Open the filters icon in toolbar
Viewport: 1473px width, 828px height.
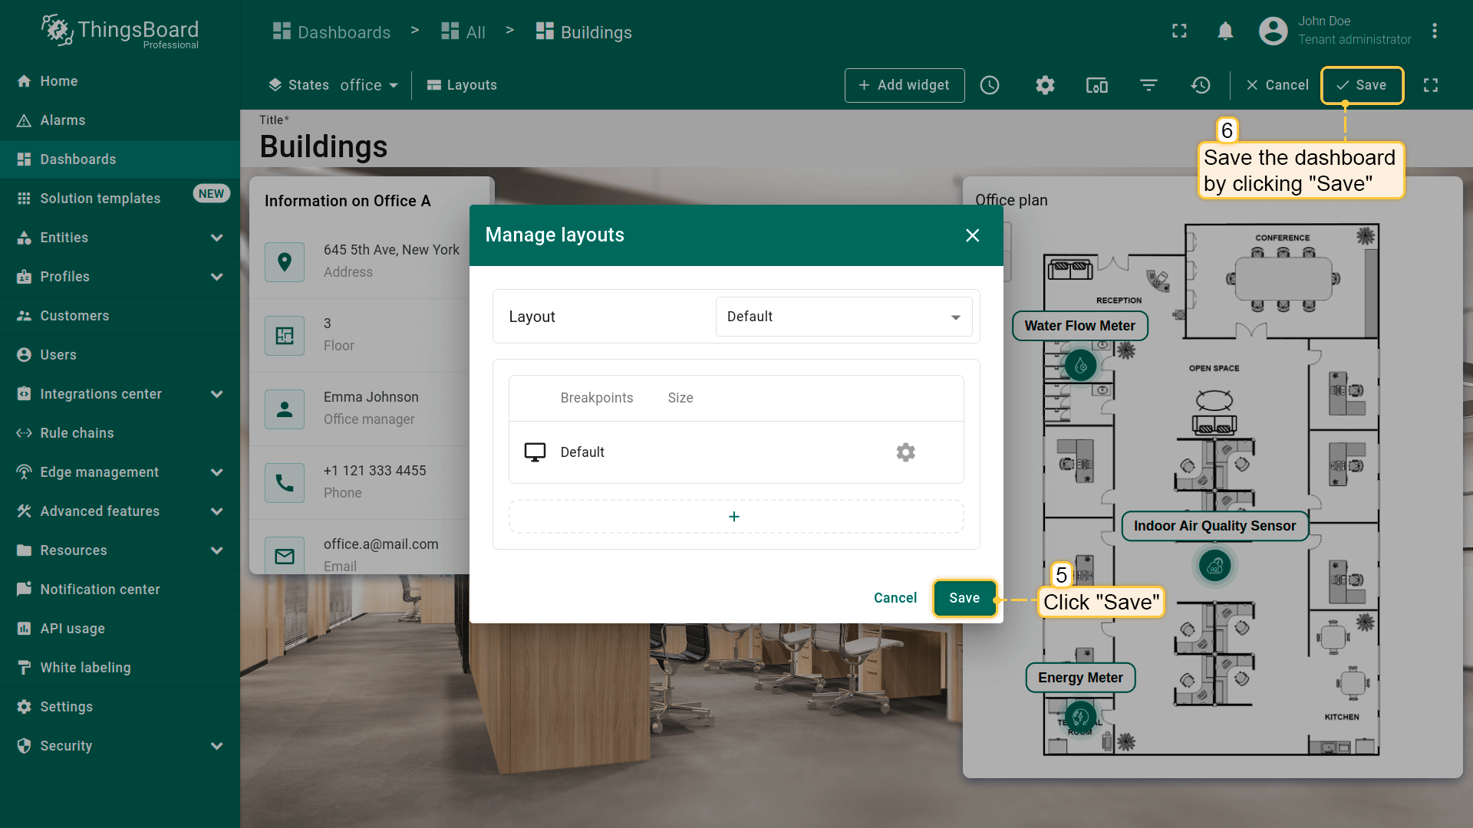pos(1148,85)
